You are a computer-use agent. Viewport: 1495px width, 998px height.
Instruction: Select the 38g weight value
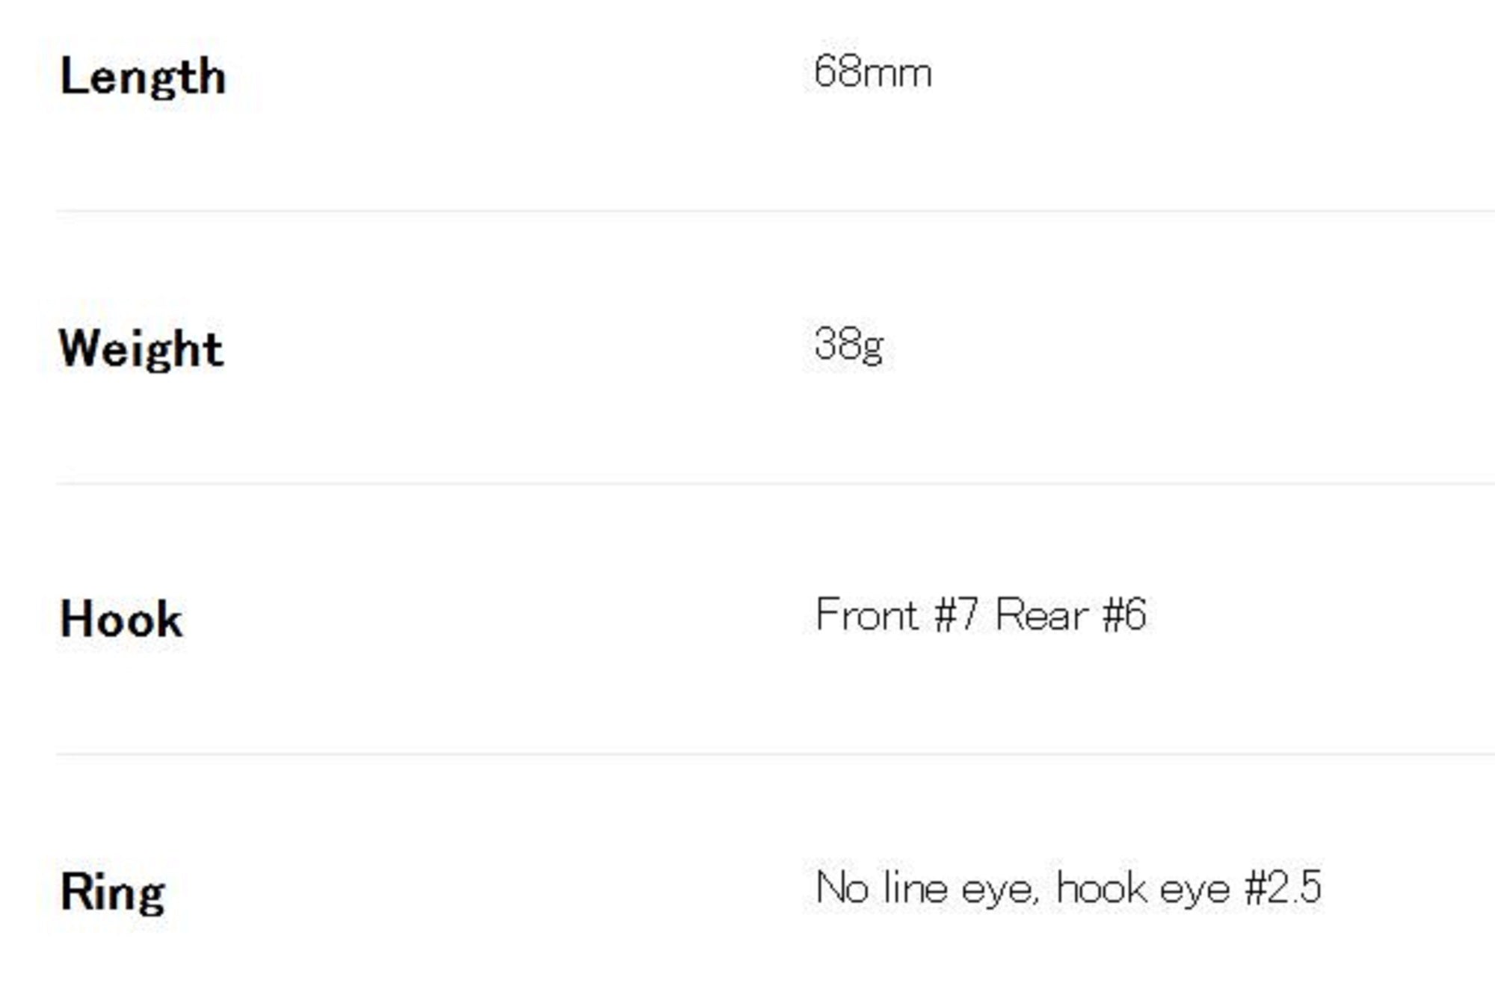click(848, 345)
